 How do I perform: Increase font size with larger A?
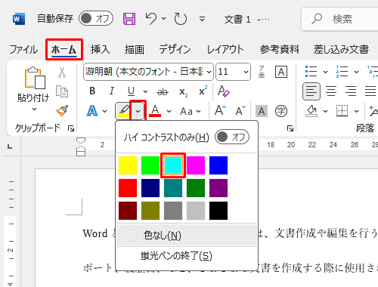[220, 110]
